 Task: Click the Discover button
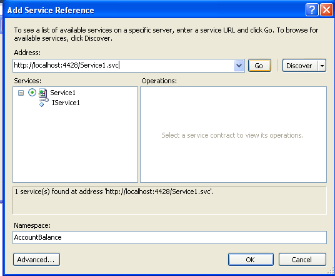click(300, 66)
